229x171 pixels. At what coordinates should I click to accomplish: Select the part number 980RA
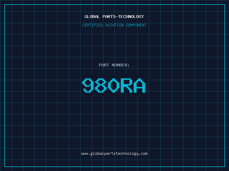[x=114, y=85]
